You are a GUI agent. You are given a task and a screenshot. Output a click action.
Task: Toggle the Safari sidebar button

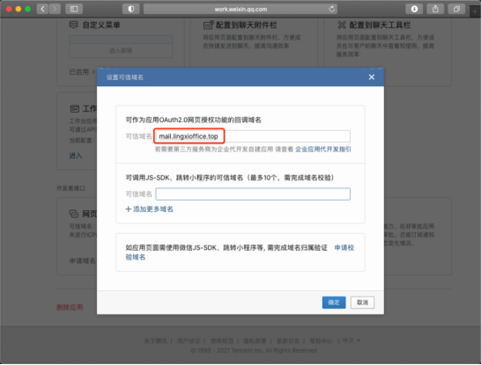(x=74, y=9)
